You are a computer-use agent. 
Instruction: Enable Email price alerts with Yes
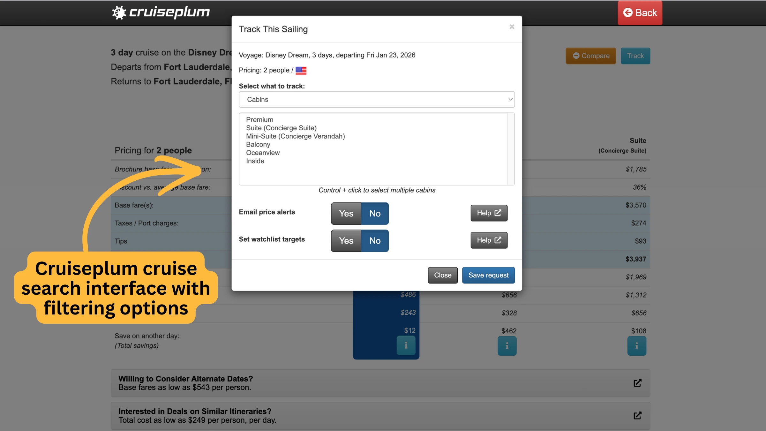(346, 214)
